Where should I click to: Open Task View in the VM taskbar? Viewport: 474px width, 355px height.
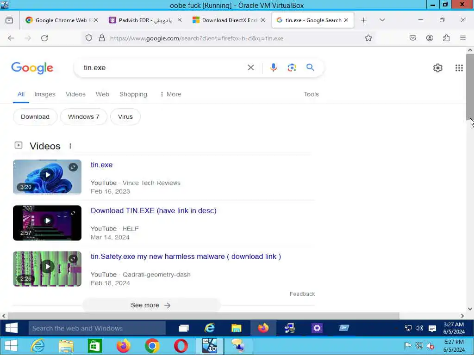point(184,328)
